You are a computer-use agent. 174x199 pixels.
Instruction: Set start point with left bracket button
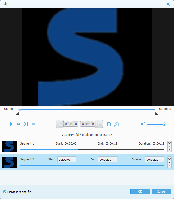point(60,124)
